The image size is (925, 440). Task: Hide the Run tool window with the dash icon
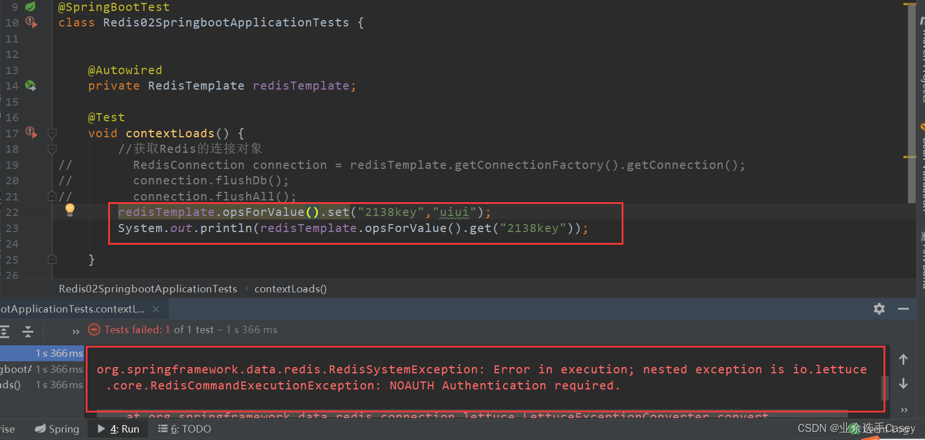click(903, 308)
